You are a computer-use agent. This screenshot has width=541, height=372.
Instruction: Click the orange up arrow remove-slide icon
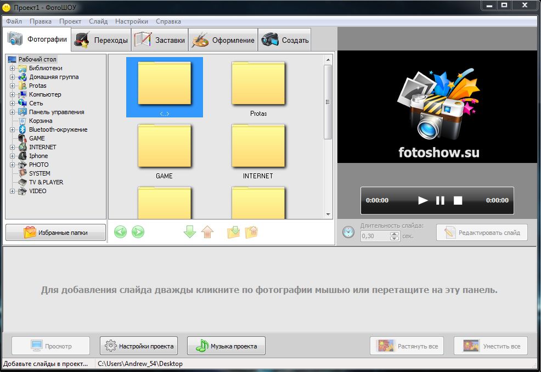click(207, 232)
